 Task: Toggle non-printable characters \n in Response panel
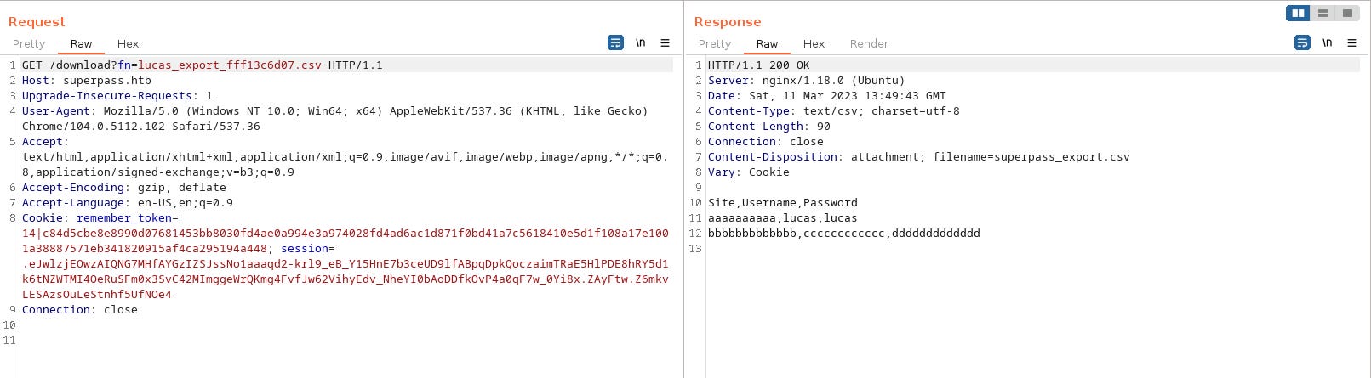pos(1327,42)
